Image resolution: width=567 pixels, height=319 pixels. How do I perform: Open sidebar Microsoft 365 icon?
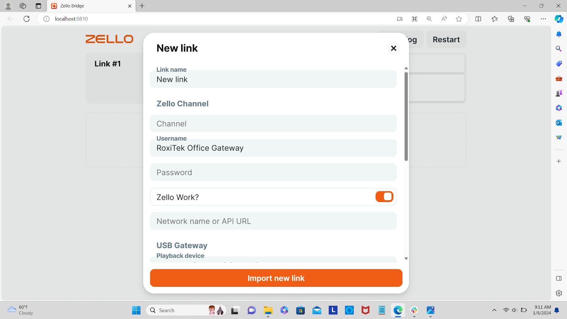(x=559, y=108)
